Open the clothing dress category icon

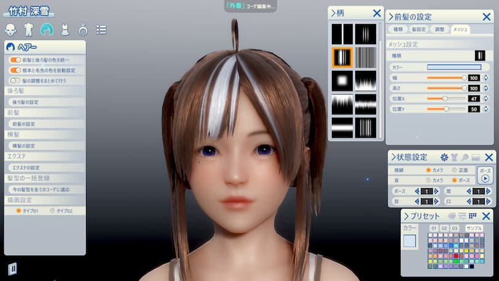[65, 30]
